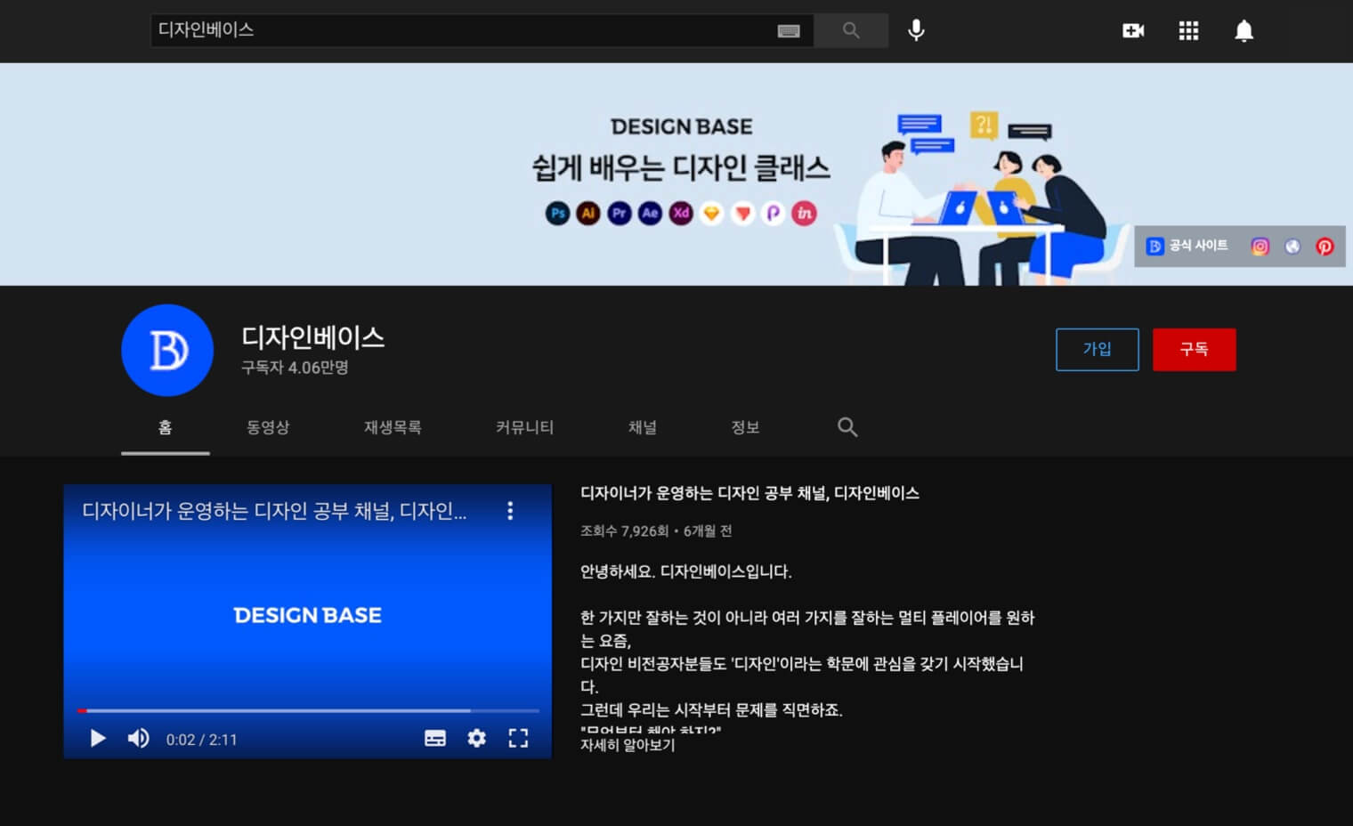Click the channel name 디자인베이스 heading
Screen dimensions: 1353x826
[313, 337]
